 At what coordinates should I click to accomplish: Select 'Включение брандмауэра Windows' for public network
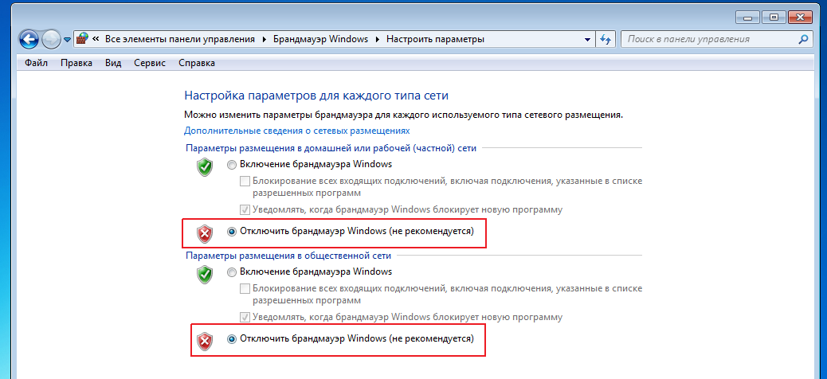pos(232,272)
